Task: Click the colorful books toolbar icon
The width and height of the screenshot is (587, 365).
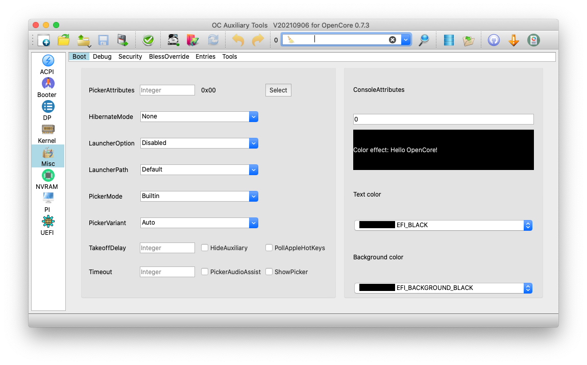Action: 193,40
